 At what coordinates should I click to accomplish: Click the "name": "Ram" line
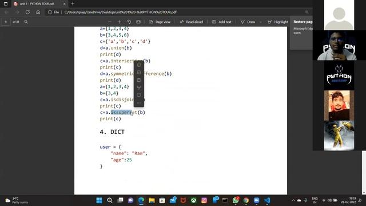(129, 153)
